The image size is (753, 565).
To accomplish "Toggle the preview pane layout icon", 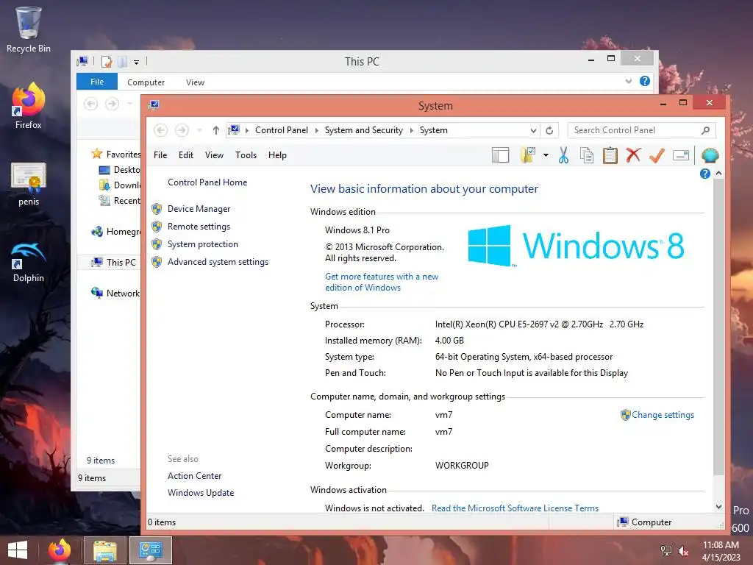I will [x=500, y=155].
